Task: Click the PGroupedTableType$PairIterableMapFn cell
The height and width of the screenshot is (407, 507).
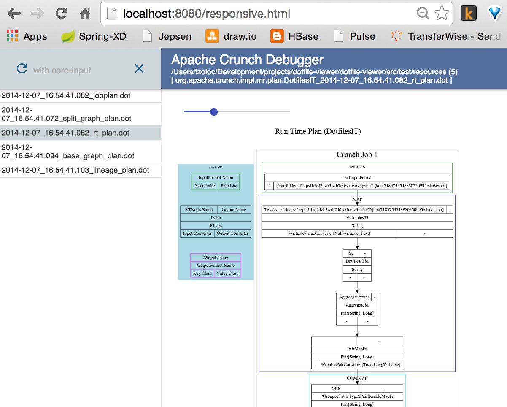Action: coord(357,397)
